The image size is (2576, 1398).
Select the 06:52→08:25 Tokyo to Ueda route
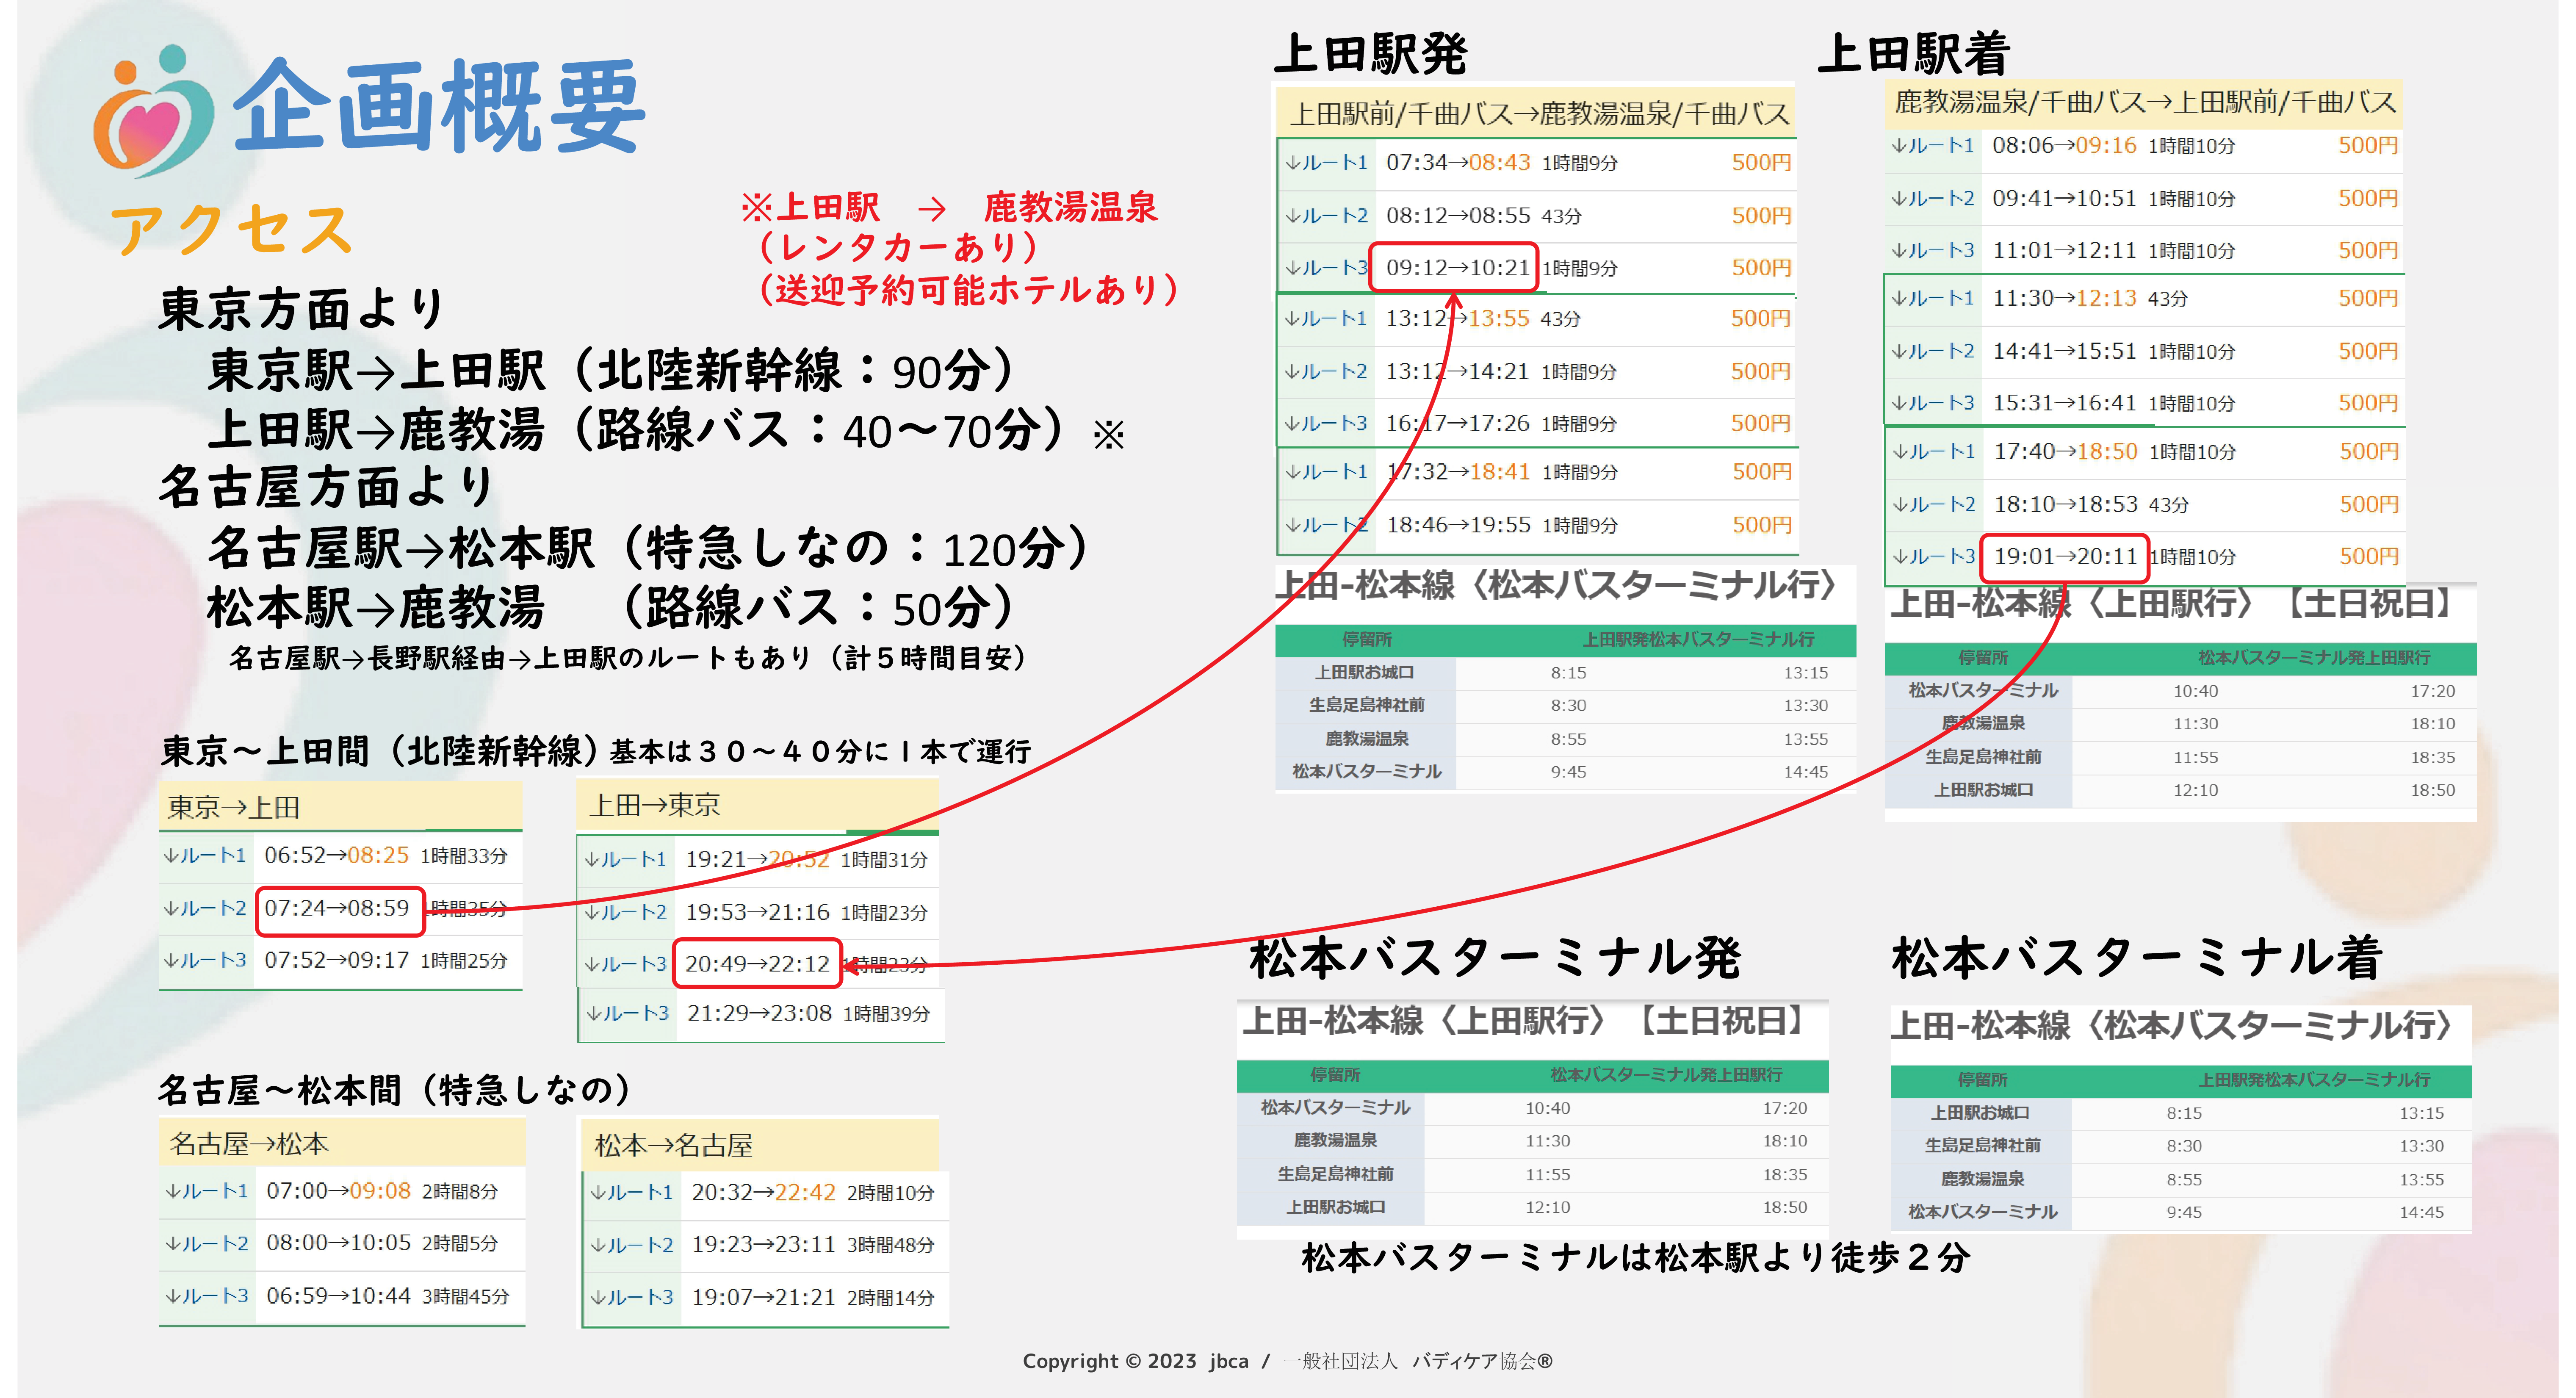coord(340,856)
